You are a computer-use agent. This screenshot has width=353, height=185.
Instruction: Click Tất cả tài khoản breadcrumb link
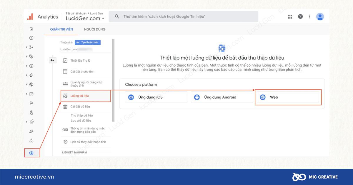click(76, 14)
